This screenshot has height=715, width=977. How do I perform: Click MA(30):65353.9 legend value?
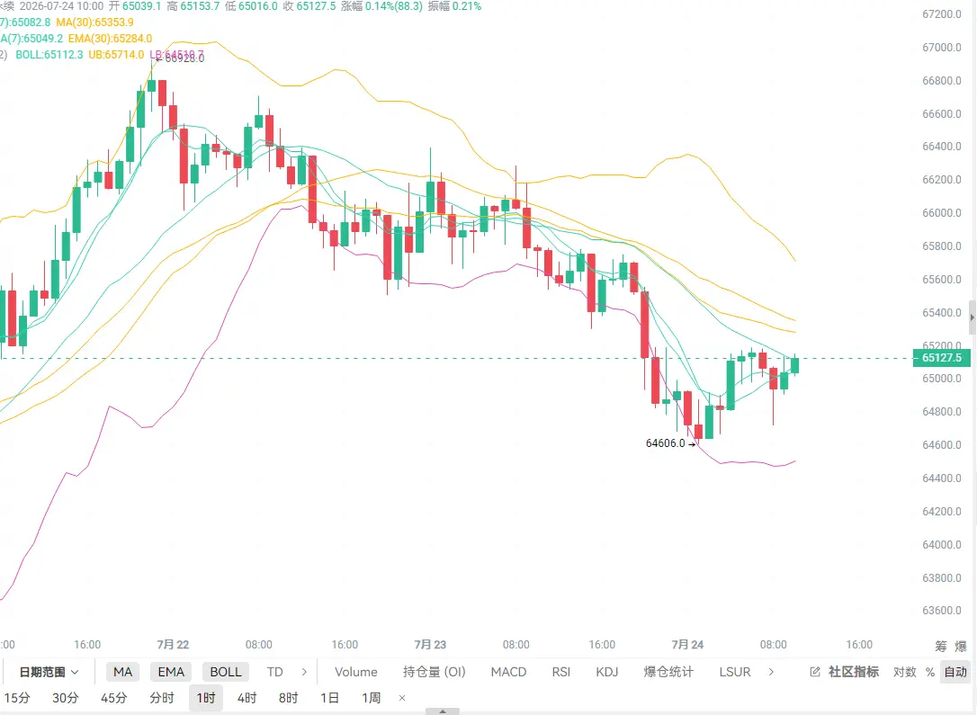(94, 22)
